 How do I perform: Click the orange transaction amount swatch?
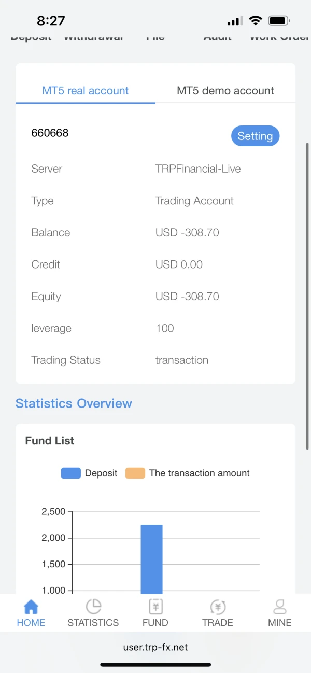pyautogui.click(x=135, y=473)
